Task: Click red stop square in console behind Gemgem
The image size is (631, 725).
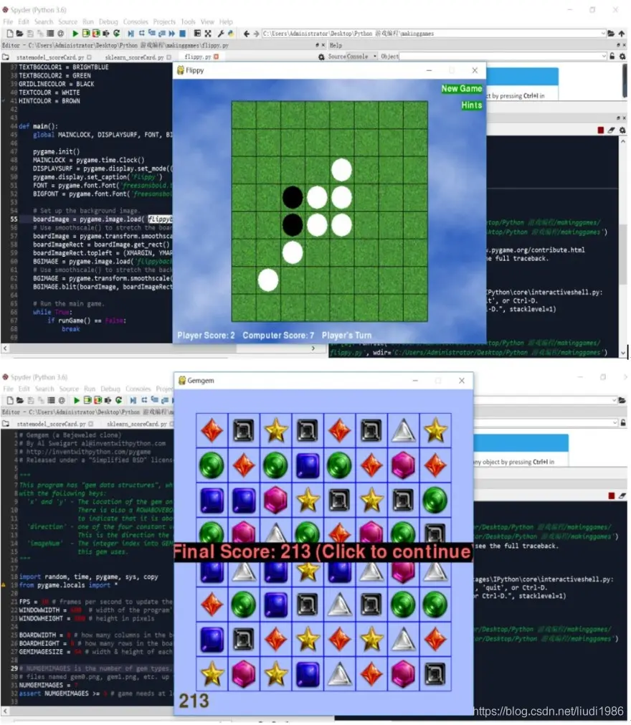Action: [612, 496]
